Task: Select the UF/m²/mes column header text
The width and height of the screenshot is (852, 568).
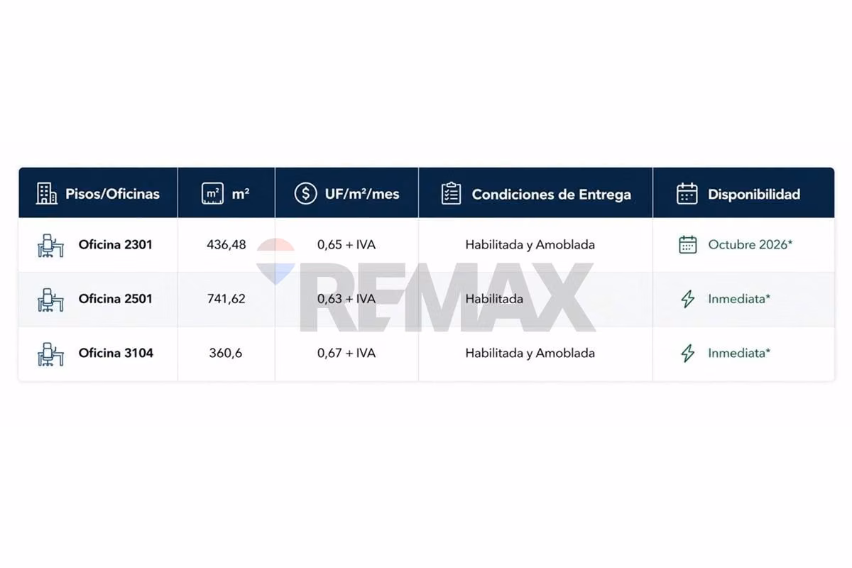Action: click(x=362, y=194)
